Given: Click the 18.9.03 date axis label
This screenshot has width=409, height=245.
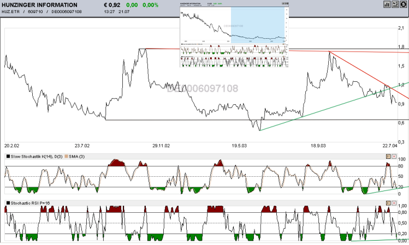Looking at the screenshot, I should point(318,146).
